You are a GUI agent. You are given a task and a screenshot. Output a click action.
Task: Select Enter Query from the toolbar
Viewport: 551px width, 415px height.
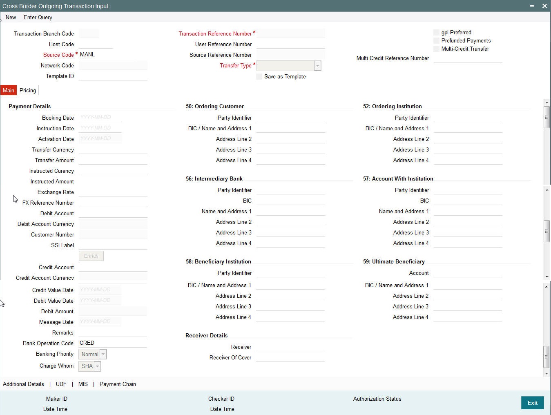(x=38, y=18)
